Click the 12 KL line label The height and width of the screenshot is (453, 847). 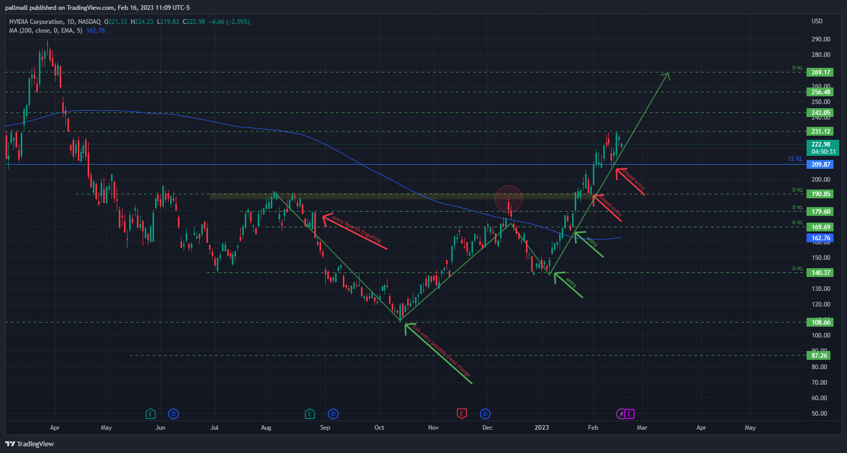tap(795, 159)
